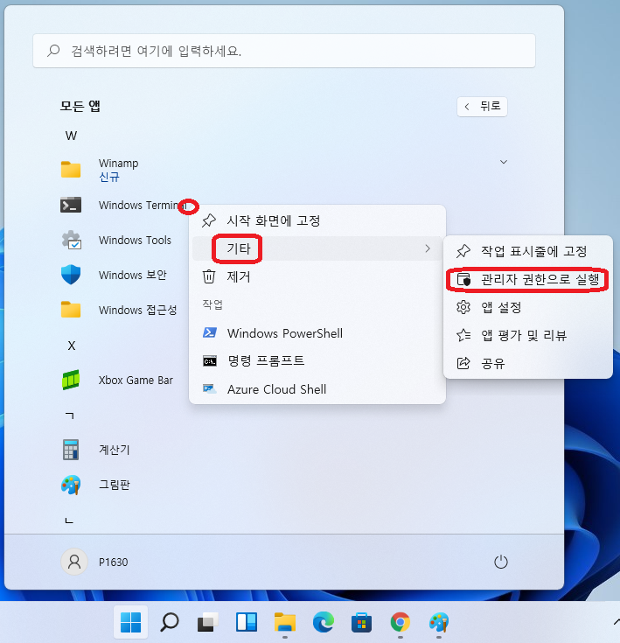Image resolution: width=620 pixels, height=643 pixels.
Task: Click the share icon beside 공유
Action: coord(463,363)
